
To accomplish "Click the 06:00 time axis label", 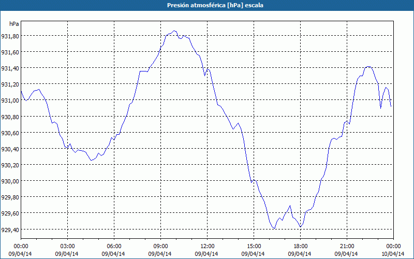I will click(x=114, y=246).
